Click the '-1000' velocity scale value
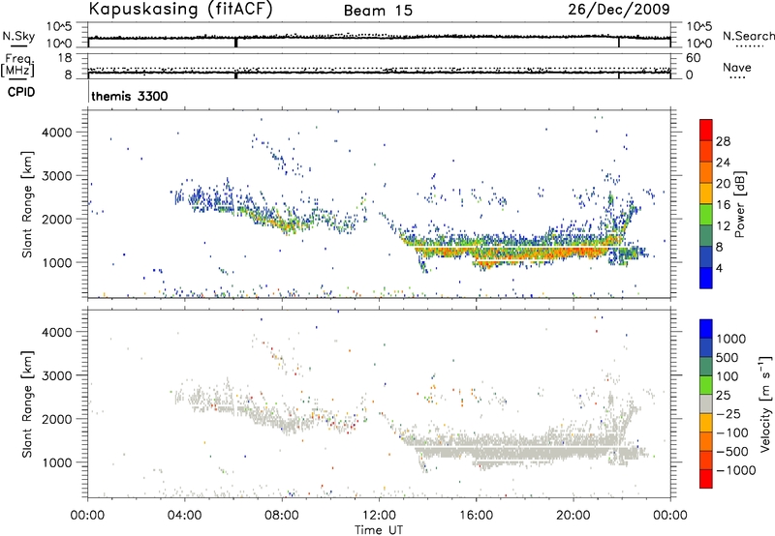 coord(736,470)
